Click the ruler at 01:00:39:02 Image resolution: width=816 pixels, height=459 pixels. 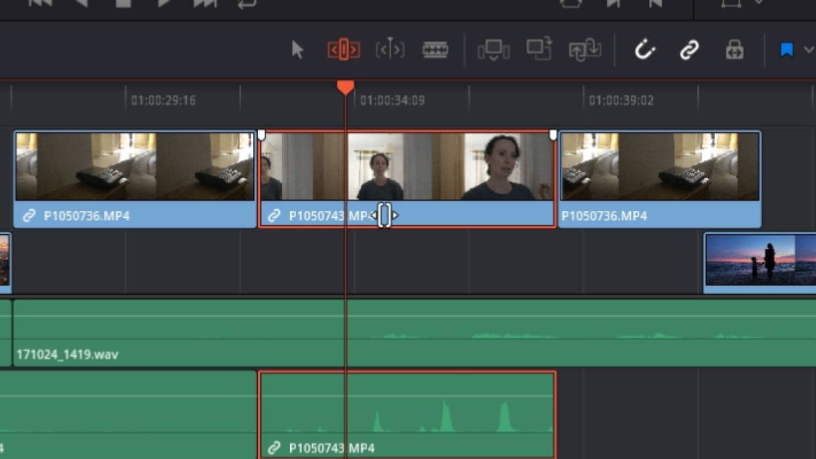pyautogui.click(x=621, y=100)
